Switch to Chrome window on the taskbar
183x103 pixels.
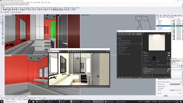[x=41, y=102]
